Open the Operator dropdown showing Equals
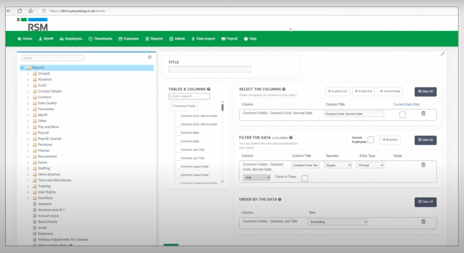Image resolution: width=464 pixels, height=253 pixels. pyautogui.click(x=338, y=165)
